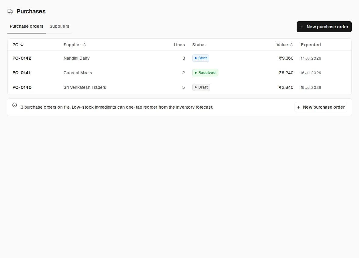Click the PO column sort arrow
The image size is (359, 258).
click(22, 45)
